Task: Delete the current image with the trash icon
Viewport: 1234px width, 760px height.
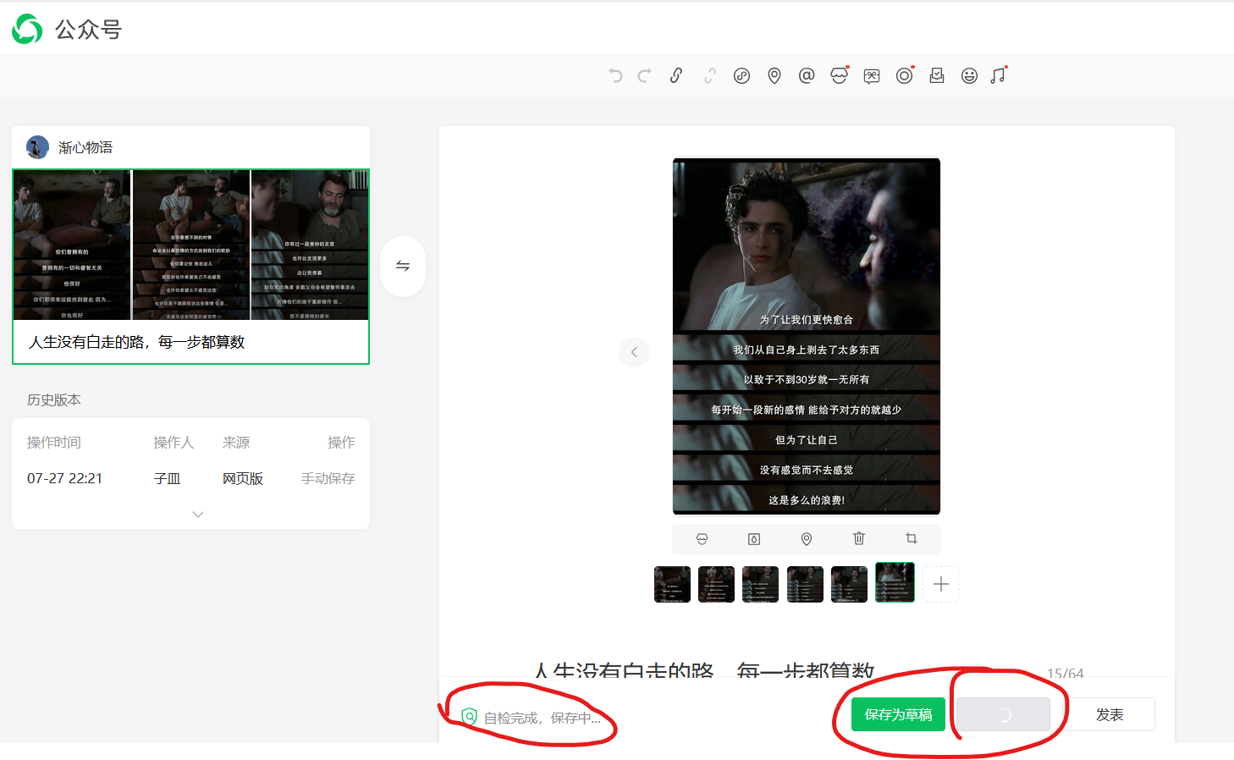Action: [859, 538]
